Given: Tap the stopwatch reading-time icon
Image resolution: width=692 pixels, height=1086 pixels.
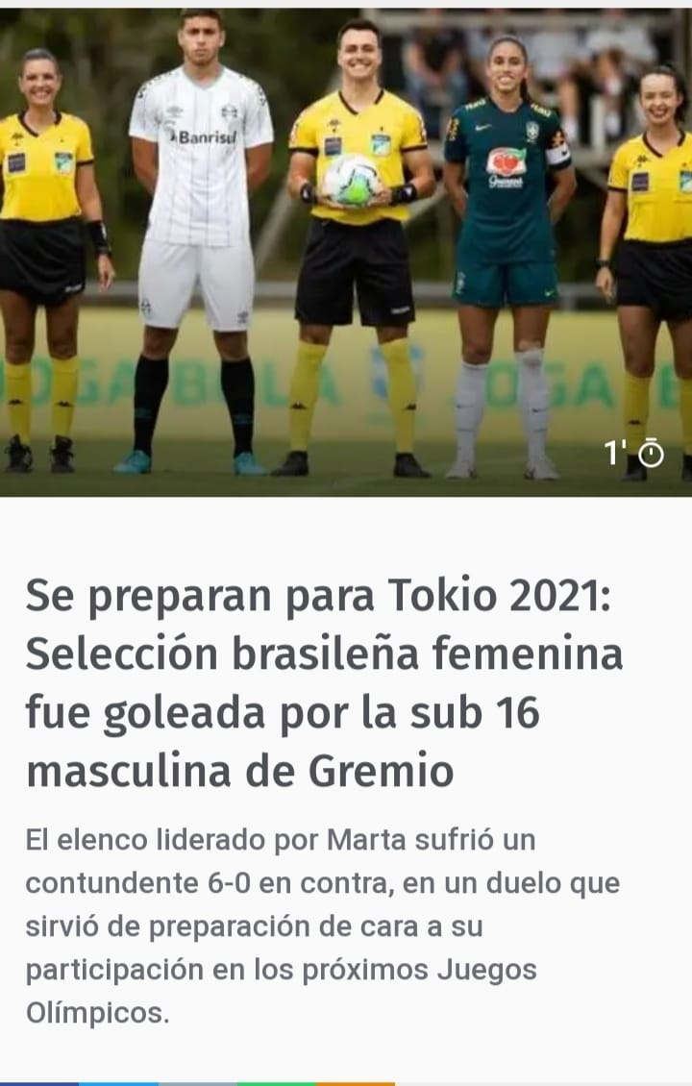Looking at the screenshot, I should point(651,454).
